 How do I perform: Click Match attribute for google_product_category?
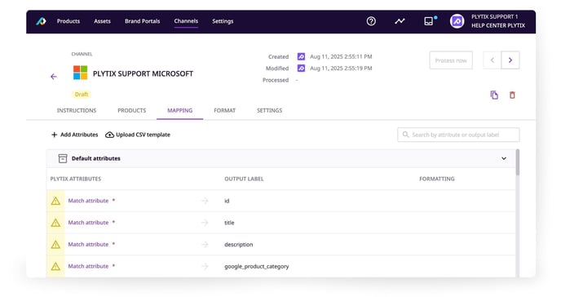pyautogui.click(x=88, y=266)
